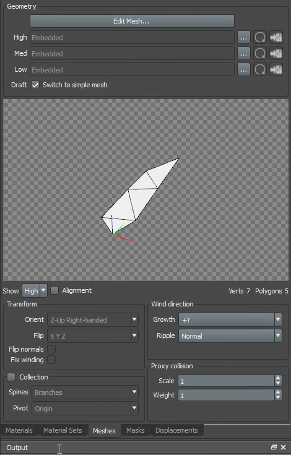Click the Verts 7 count
291x455 pixels.
point(240,291)
